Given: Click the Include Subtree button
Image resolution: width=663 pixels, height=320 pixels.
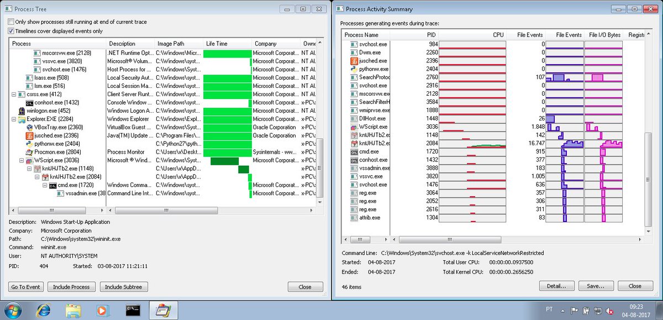Looking at the screenshot, I should [x=124, y=287].
